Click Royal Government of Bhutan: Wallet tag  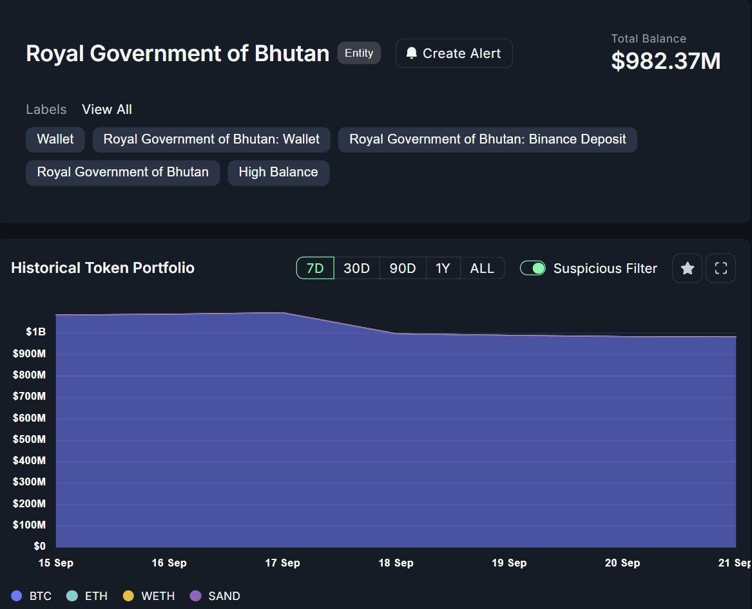(211, 139)
